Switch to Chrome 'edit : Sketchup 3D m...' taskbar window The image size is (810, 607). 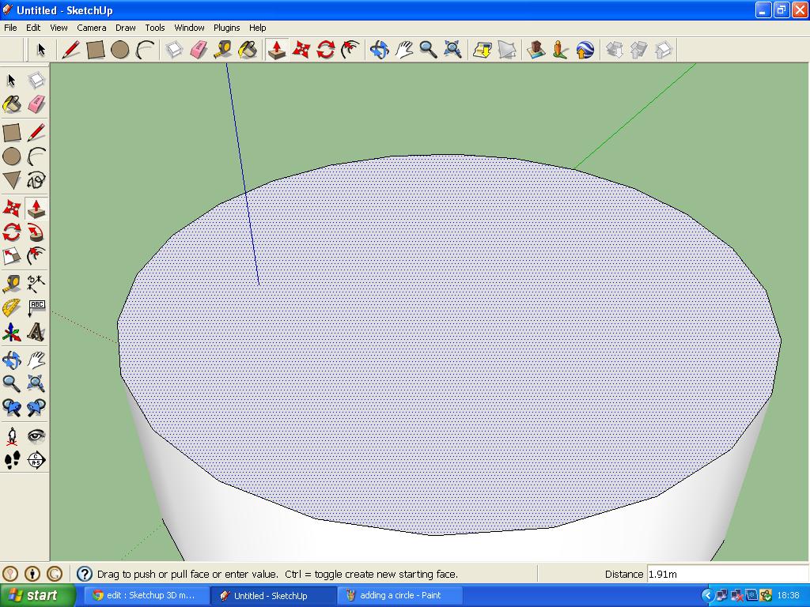[146, 595]
